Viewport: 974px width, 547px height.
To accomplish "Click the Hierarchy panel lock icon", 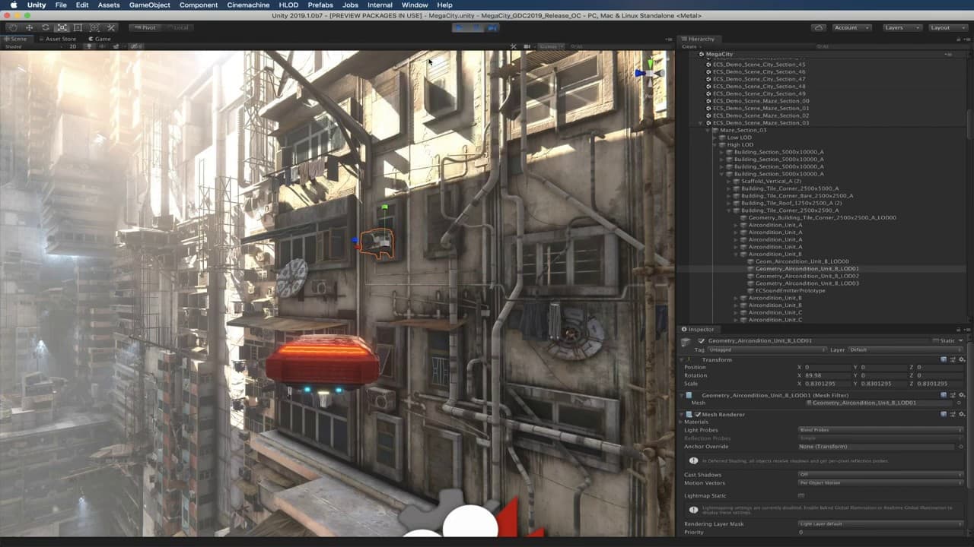I will point(957,39).
